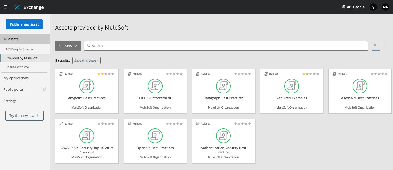Click Required Examples ruleset icon
Screen dimensions: 393x170
tap(292, 86)
